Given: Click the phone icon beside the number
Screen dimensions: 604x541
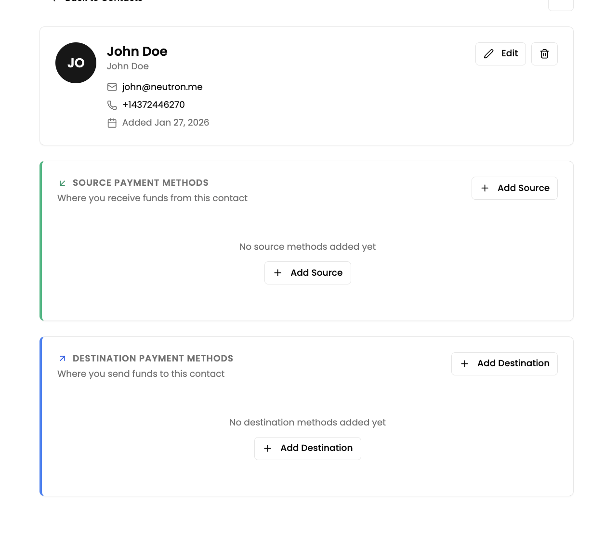Looking at the screenshot, I should pyautogui.click(x=112, y=105).
